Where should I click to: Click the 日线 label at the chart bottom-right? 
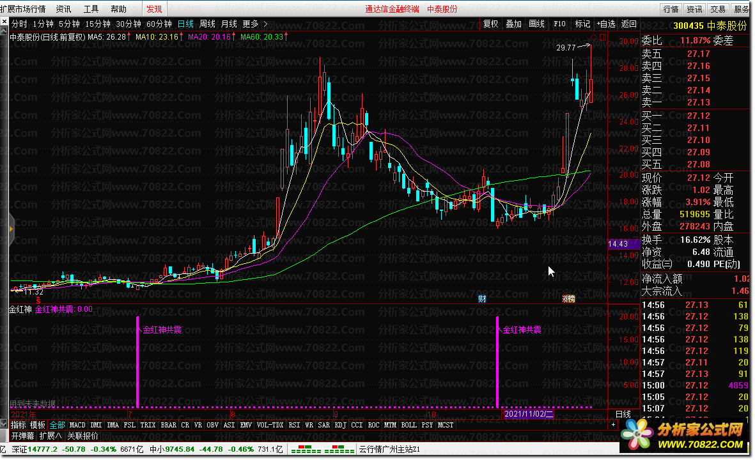623,414
